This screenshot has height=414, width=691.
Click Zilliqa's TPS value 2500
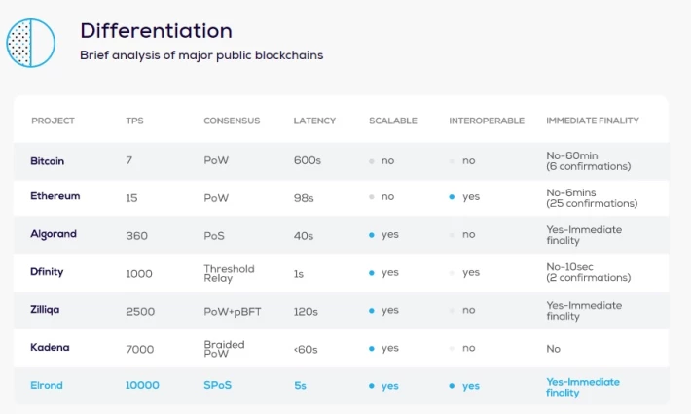point(140,312)
